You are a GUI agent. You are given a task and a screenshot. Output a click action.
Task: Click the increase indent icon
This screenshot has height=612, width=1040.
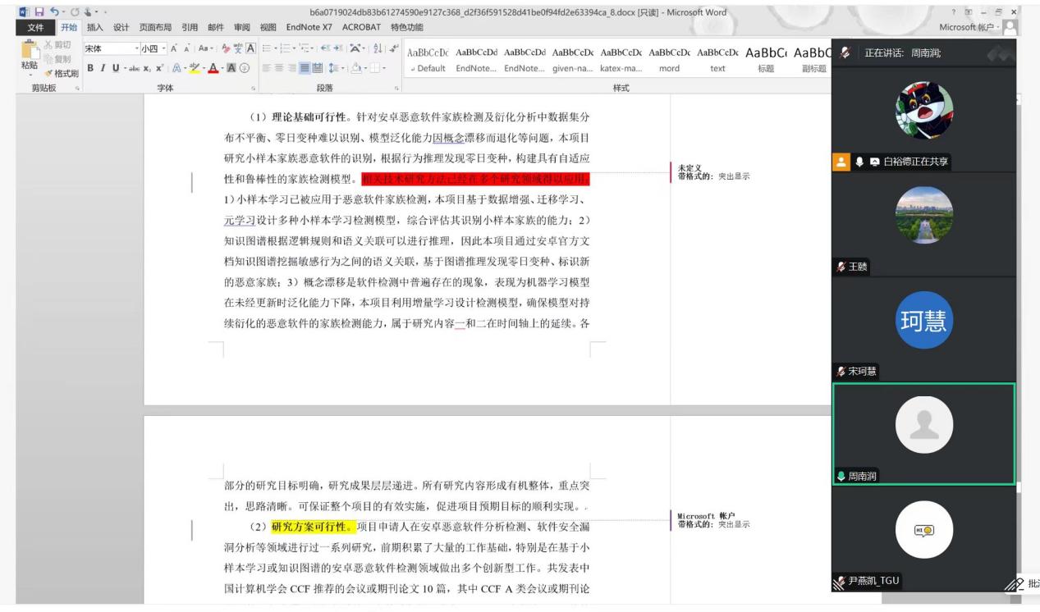339,49
